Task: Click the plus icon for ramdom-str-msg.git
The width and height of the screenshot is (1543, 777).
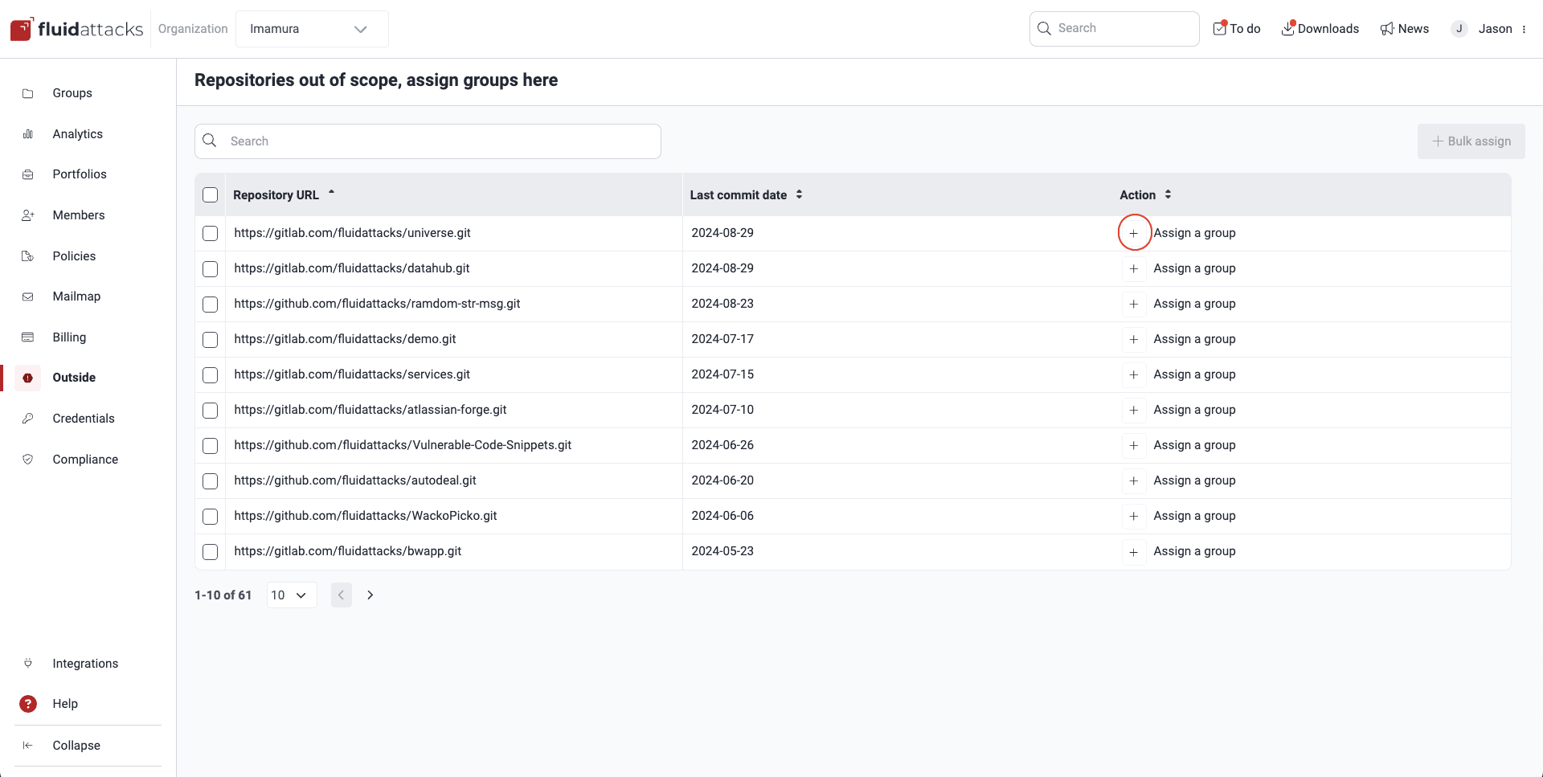Action: [x=1134, y=304]
